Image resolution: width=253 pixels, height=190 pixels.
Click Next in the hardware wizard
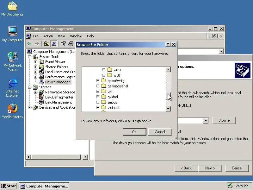coord(210,168)
